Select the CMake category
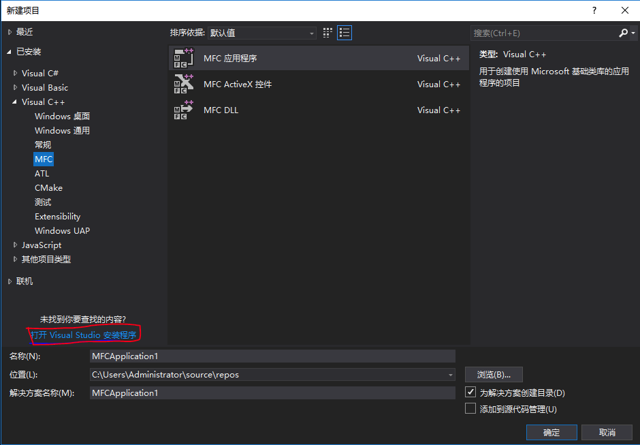This screenshot has width=640, height=445. point(48,187)
